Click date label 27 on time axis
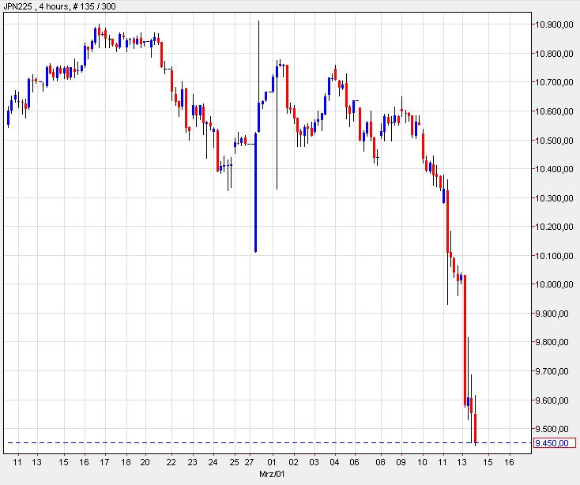This screenshot has width=580, height=485. click(250, 462)
